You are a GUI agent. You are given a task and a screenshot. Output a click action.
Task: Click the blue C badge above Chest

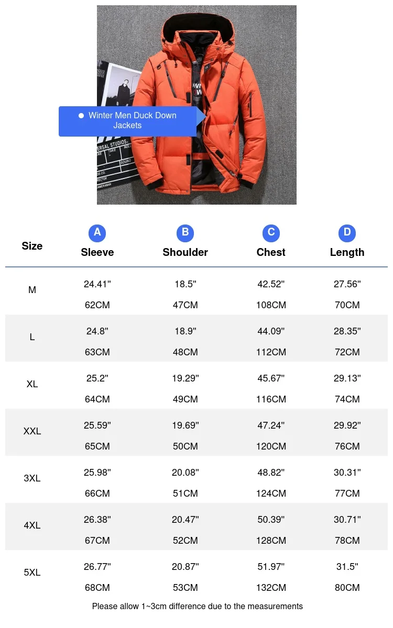[271, 232]
